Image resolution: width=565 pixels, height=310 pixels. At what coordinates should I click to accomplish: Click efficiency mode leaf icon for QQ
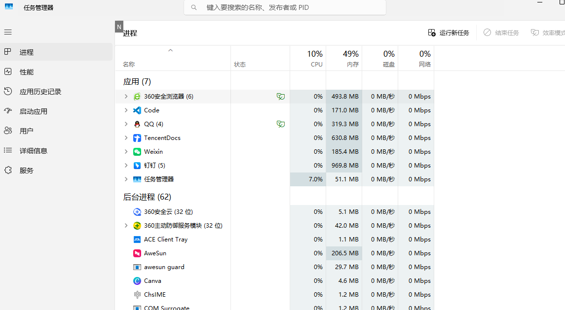click(280, 124)
